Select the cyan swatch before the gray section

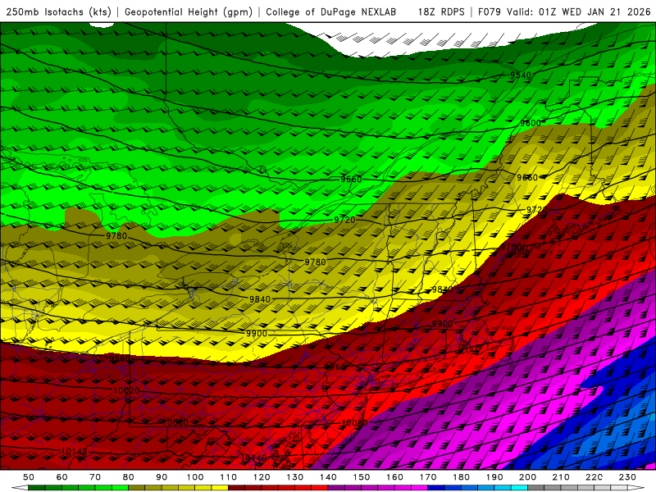click(x=519, y=488)
